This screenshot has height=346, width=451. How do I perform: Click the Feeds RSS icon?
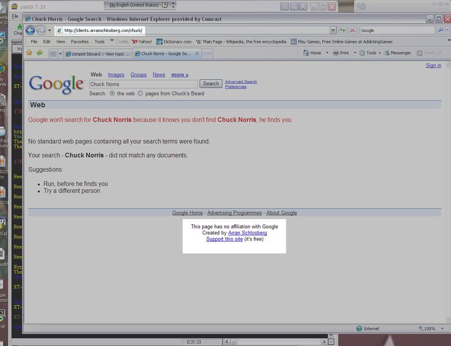(x=419, y=53)
